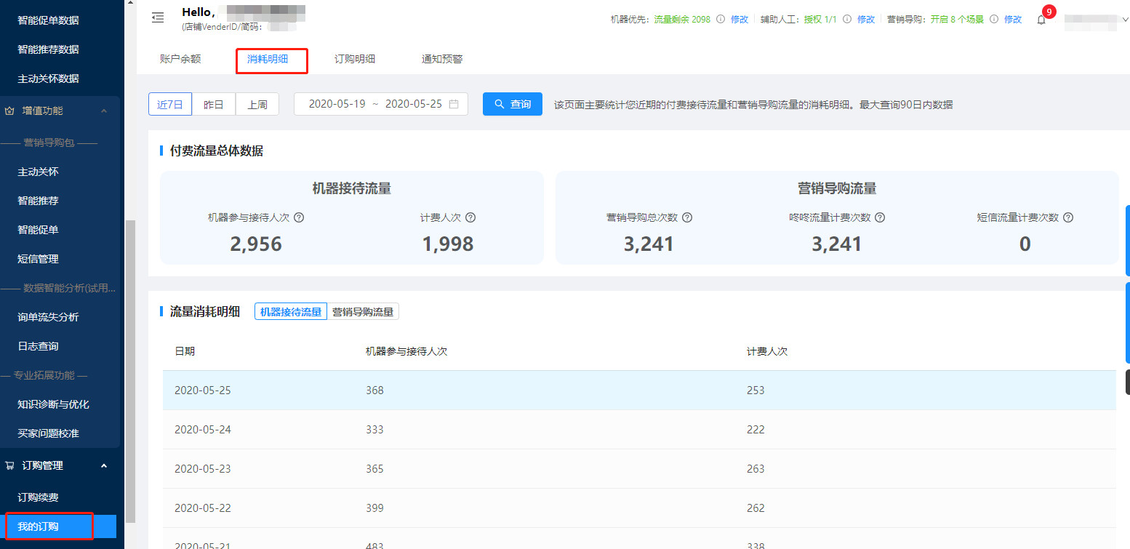Switch detail view to 营销导购流量
This screenshot has width=1130, height=549.
tap(363, 312)
